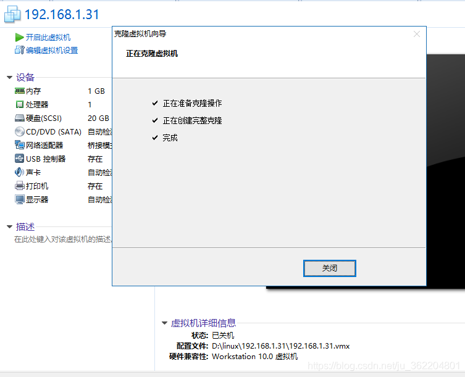This screenshot has width=465, height=377.
Task: Click checkmark beside 完成
Action: point(155,138)
